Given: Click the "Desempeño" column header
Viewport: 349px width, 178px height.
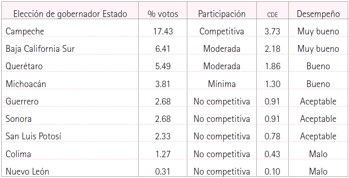Looking at the screenshot, I should click(318, 14).
